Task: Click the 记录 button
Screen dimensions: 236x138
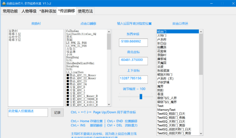Action: pyautogui.click(x=57, y=113)
